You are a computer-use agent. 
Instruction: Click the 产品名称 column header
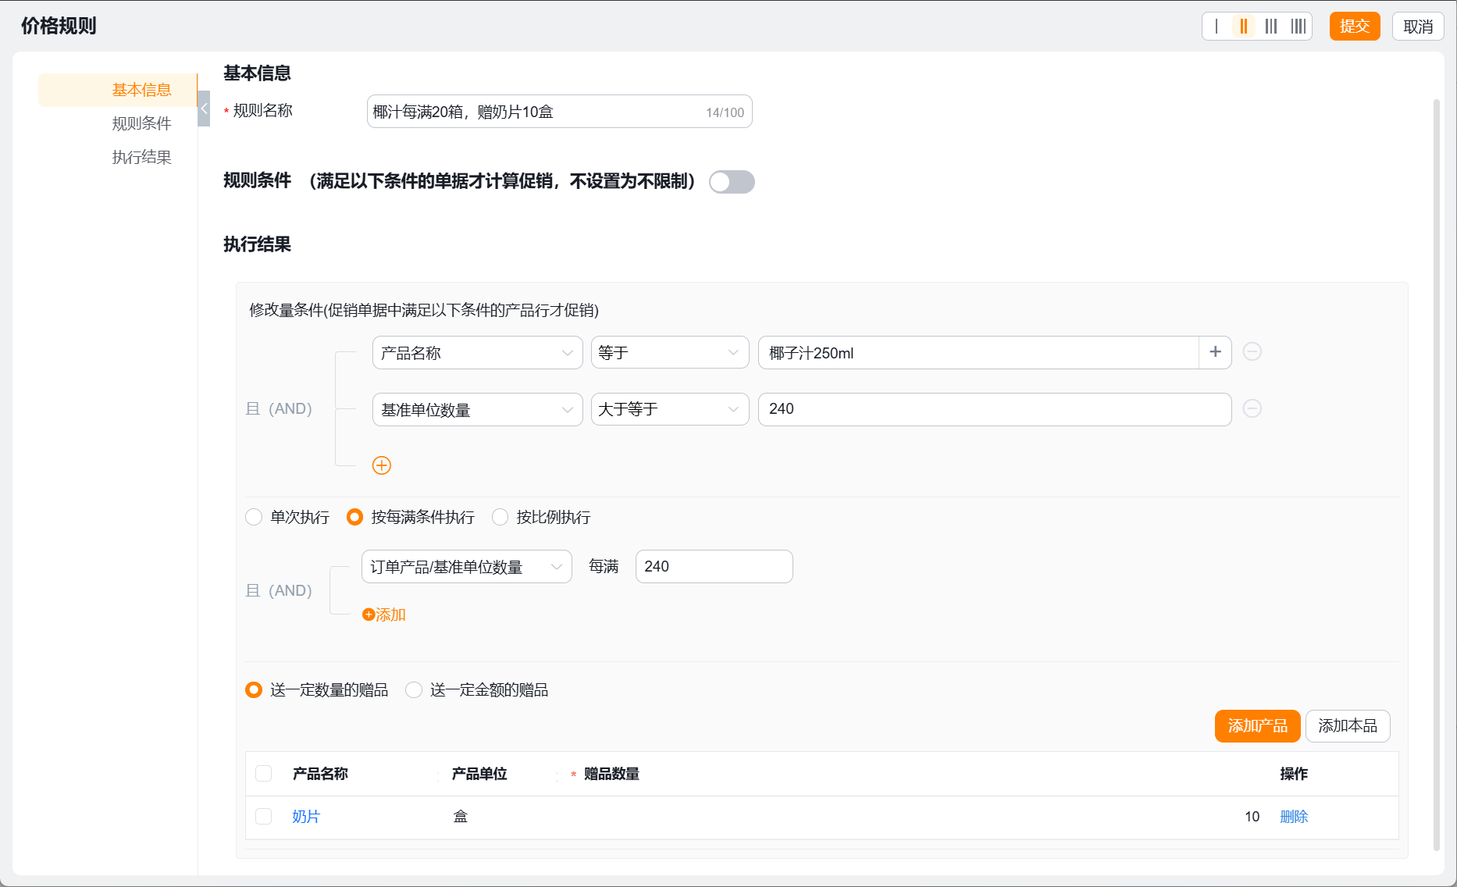[x=320, y=774]
